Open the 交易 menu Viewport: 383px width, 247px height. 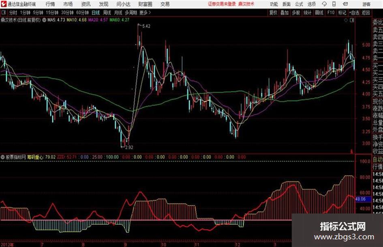pos(165,4)
